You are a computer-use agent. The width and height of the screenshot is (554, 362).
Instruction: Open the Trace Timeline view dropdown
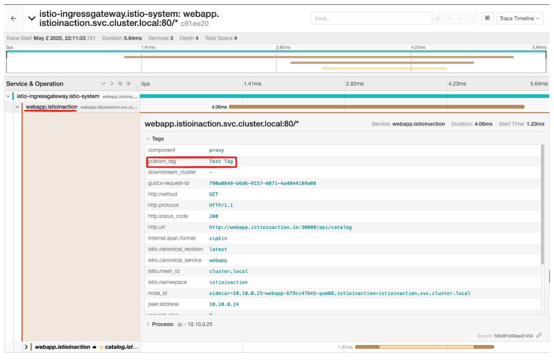click(x=520, y=18)
